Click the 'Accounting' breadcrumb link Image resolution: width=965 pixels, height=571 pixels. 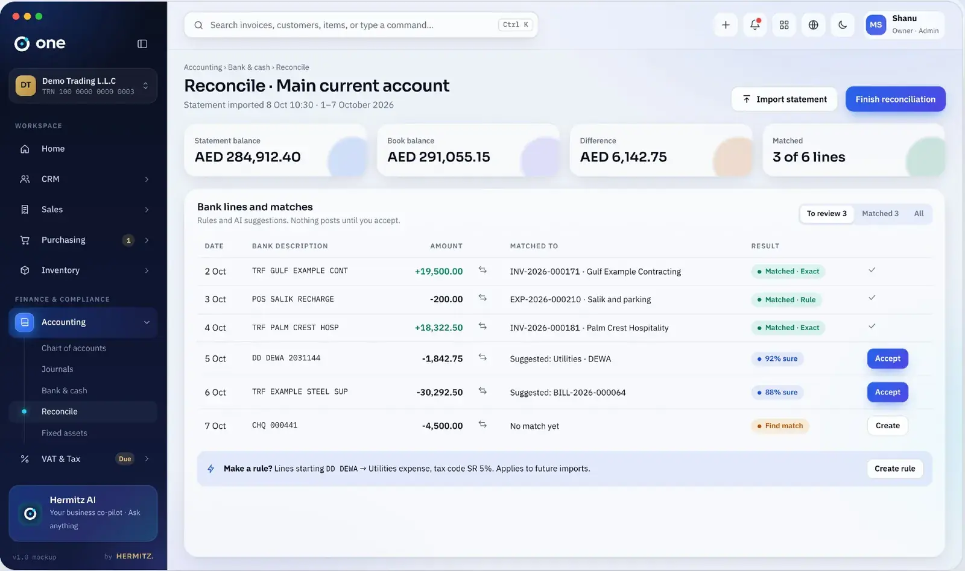203,67
